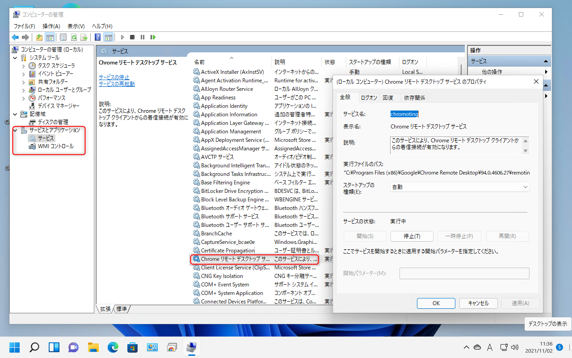Expand the パフォーマンス node

coord(24,98)
